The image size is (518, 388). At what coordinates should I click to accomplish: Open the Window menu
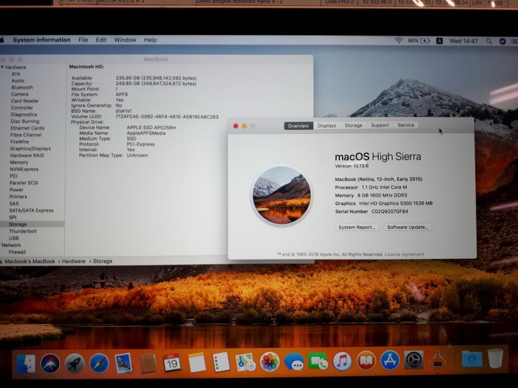tap(125, 40)
